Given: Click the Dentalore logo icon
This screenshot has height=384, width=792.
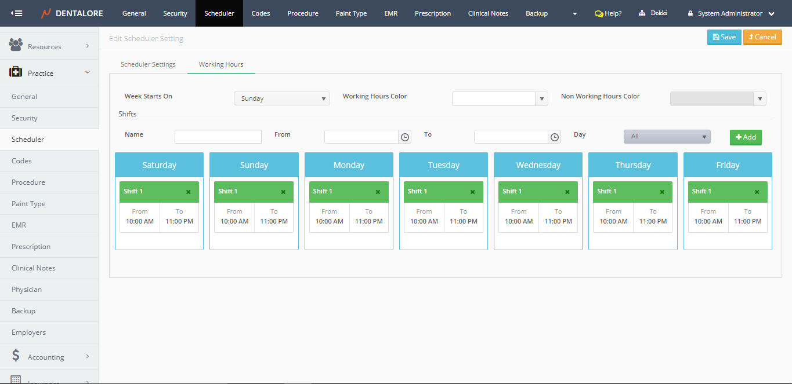Looking at the screenshot, I should pyautogui.click(x=46, y=13).
